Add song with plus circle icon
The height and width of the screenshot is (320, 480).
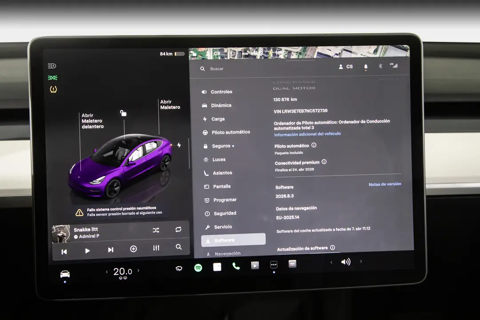tap(133, 249)
